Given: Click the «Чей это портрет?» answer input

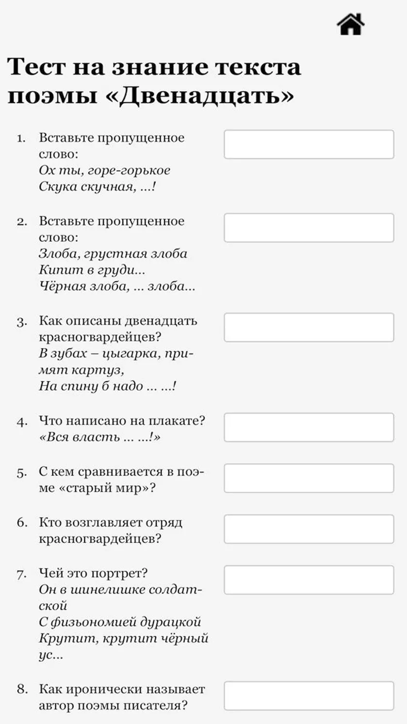Looking at the screenshot, I should coord(309,580).
